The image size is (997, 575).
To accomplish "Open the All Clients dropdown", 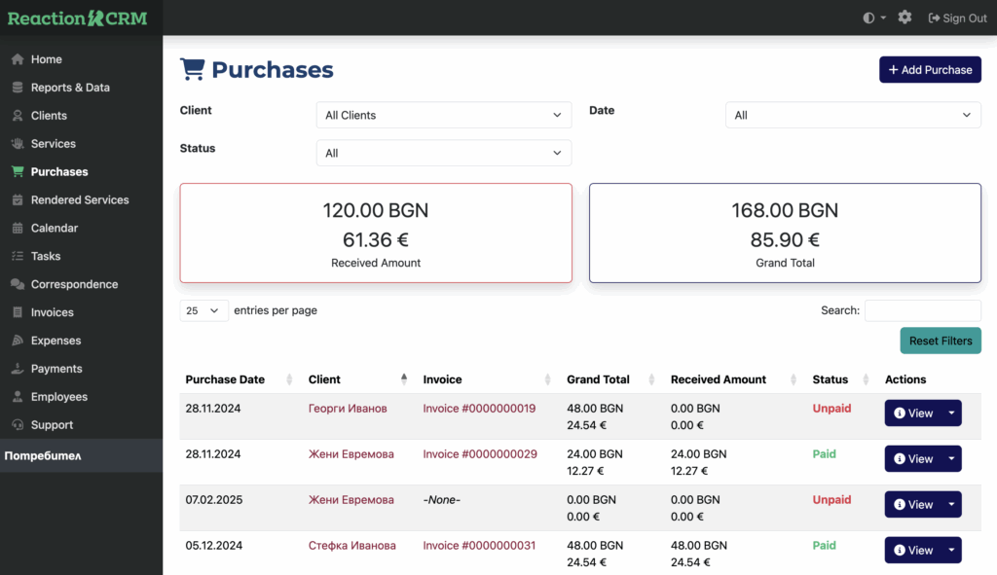I will (443, 115).
